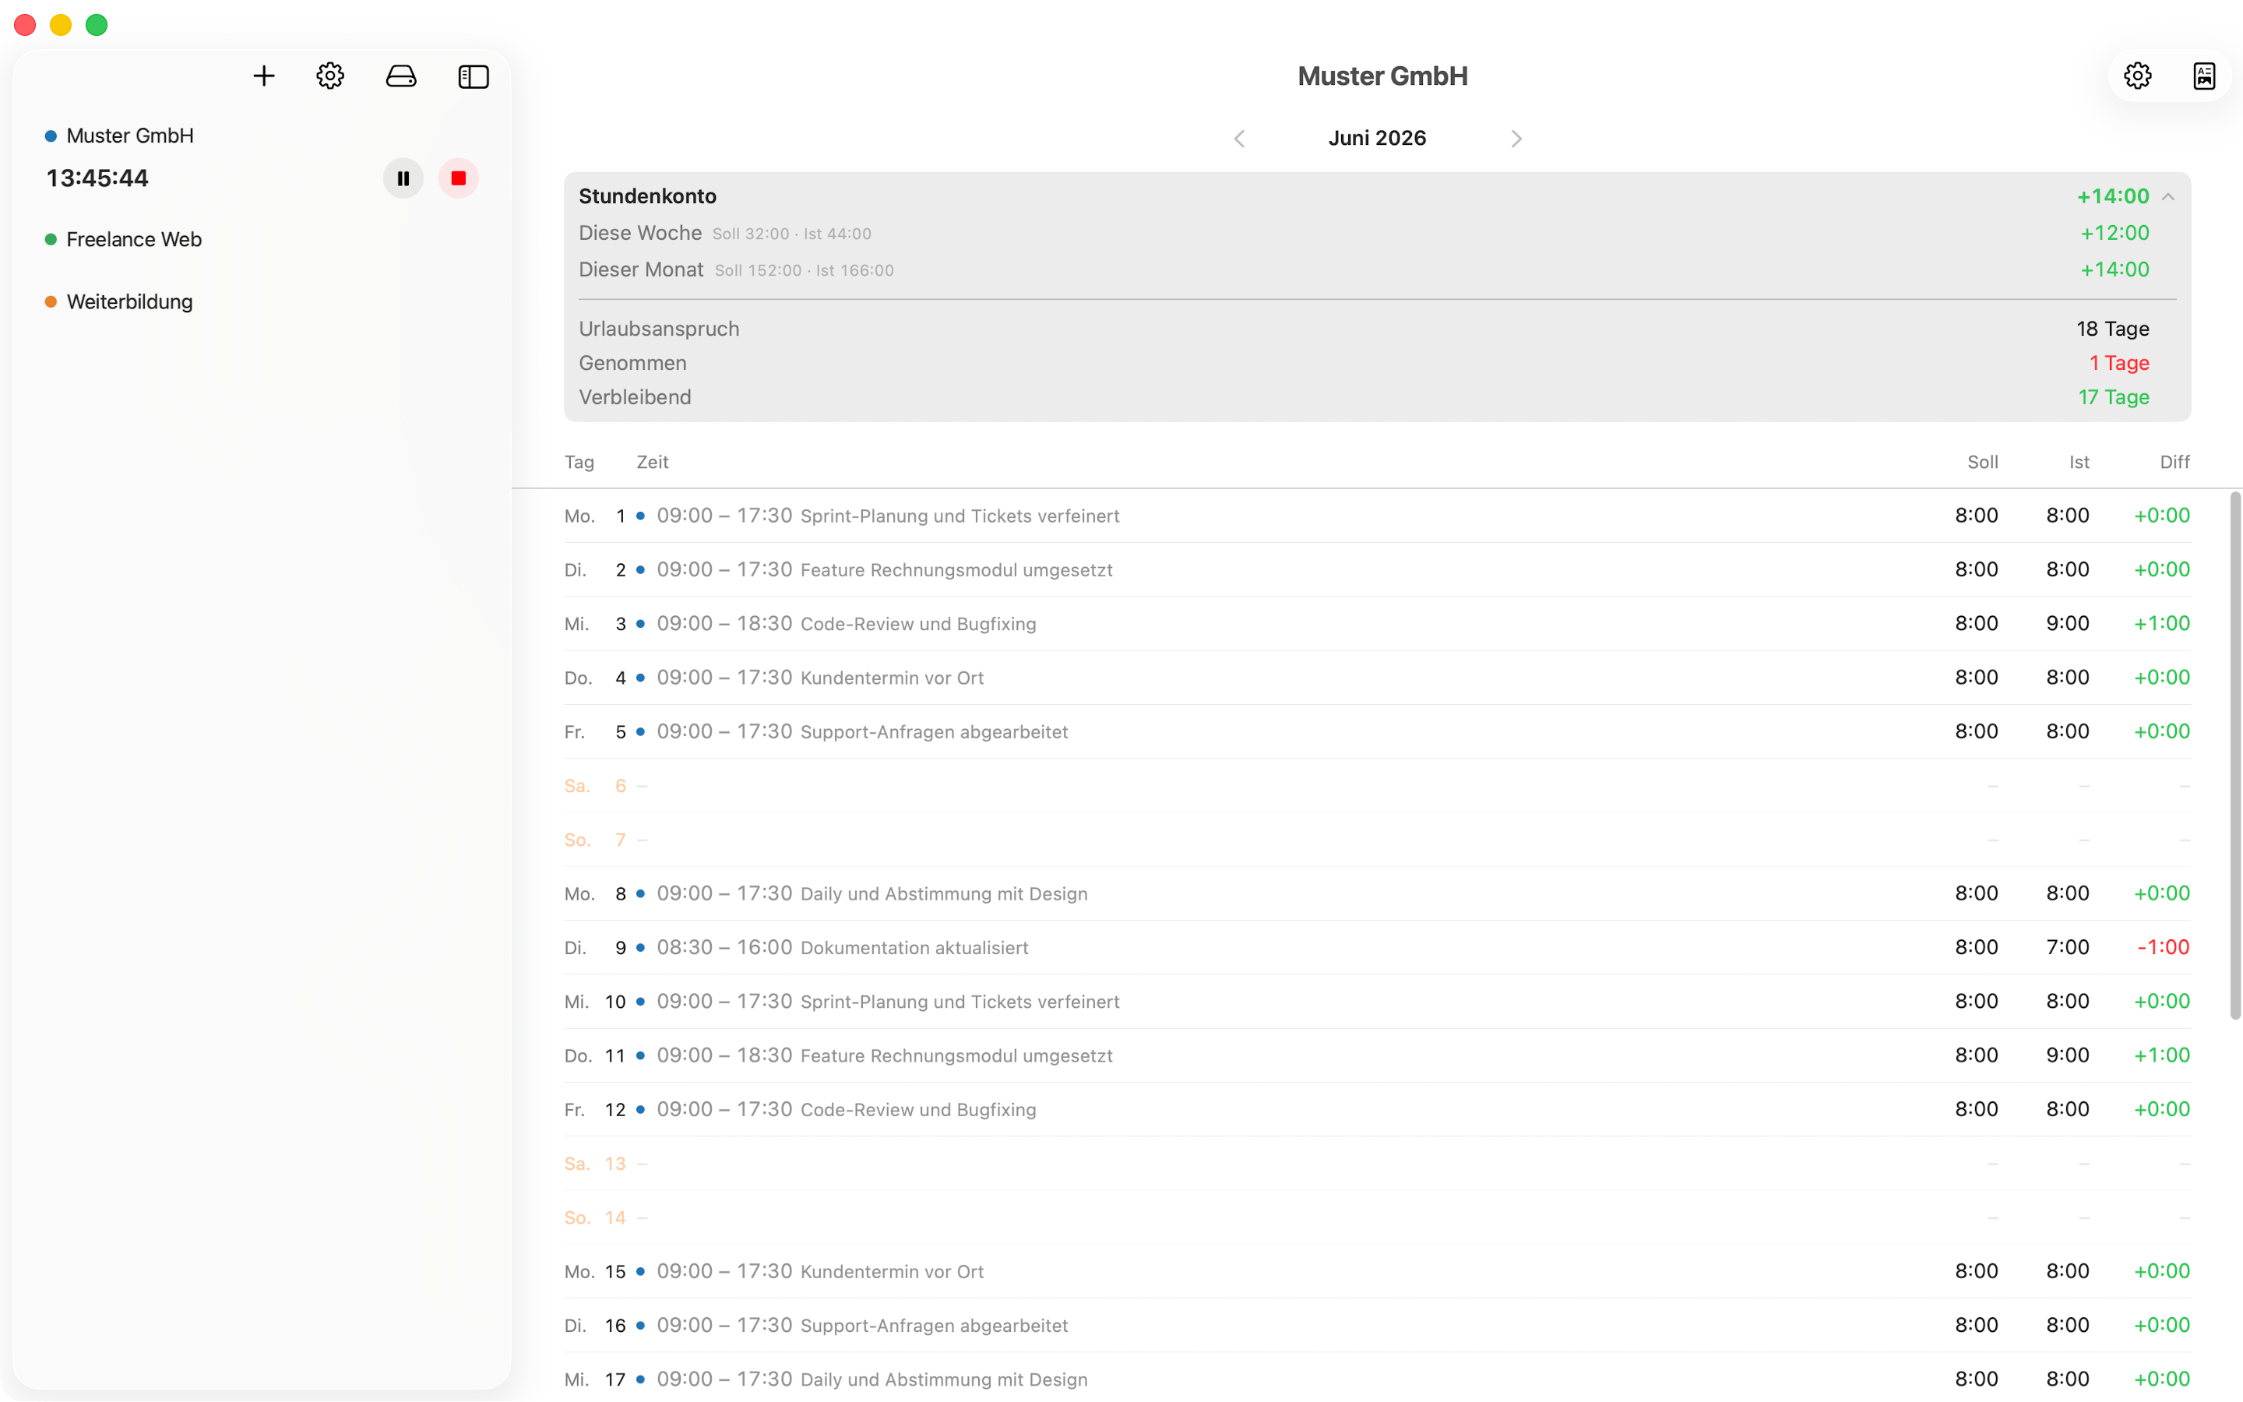Open Di. 9 entry Dokumentation aktualisiert
2243x1402 pixels.
1376,948
